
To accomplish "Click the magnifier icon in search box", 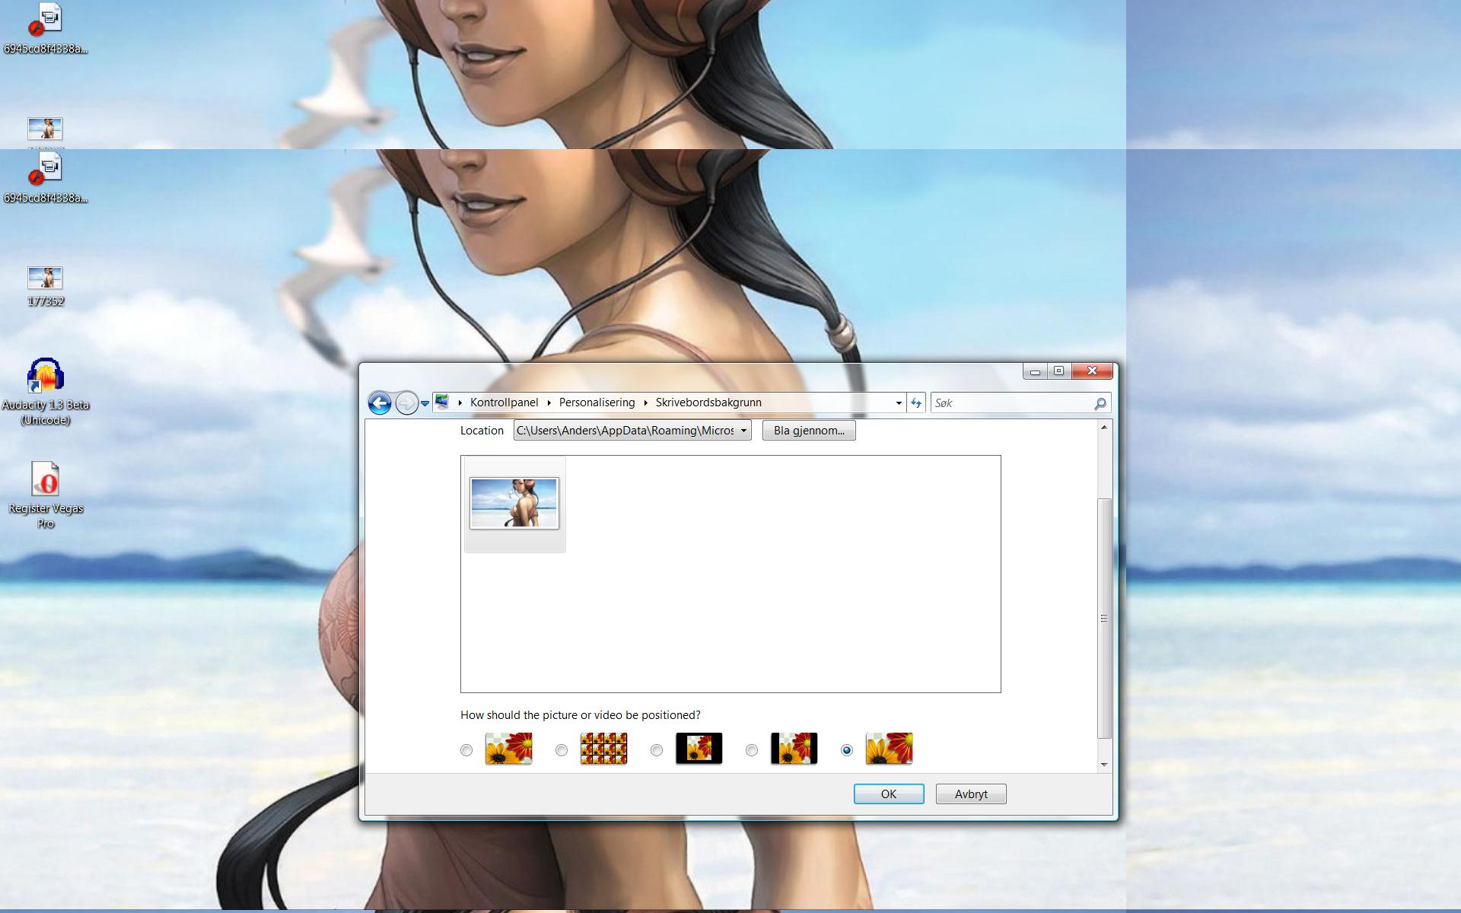I will pos(1100,404).
